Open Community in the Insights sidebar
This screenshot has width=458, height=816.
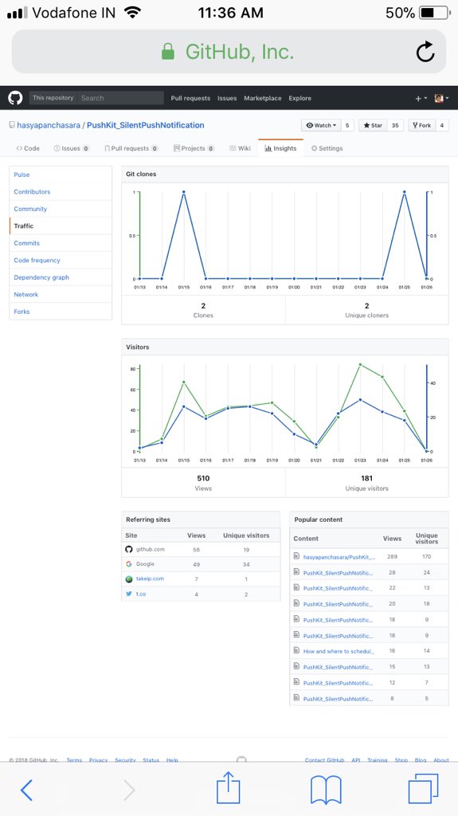(61, 210)
